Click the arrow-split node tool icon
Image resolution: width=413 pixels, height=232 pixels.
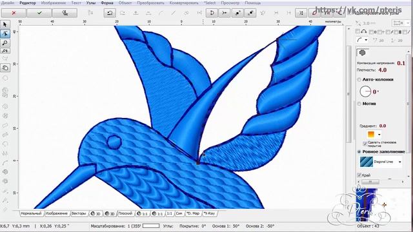coord(225,13)
